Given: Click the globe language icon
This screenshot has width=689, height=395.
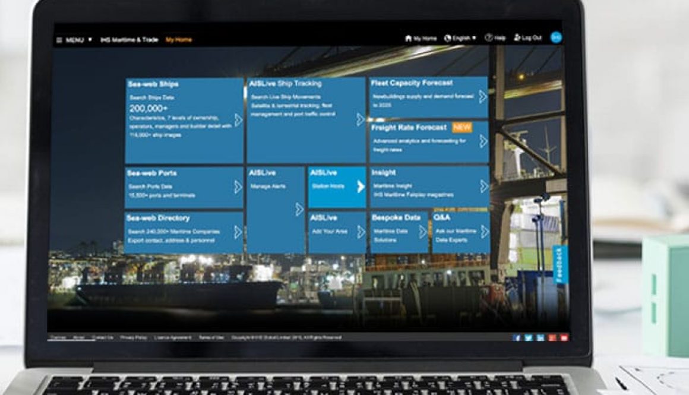Looking at the screenshot, I should click(x=447, y=38).
